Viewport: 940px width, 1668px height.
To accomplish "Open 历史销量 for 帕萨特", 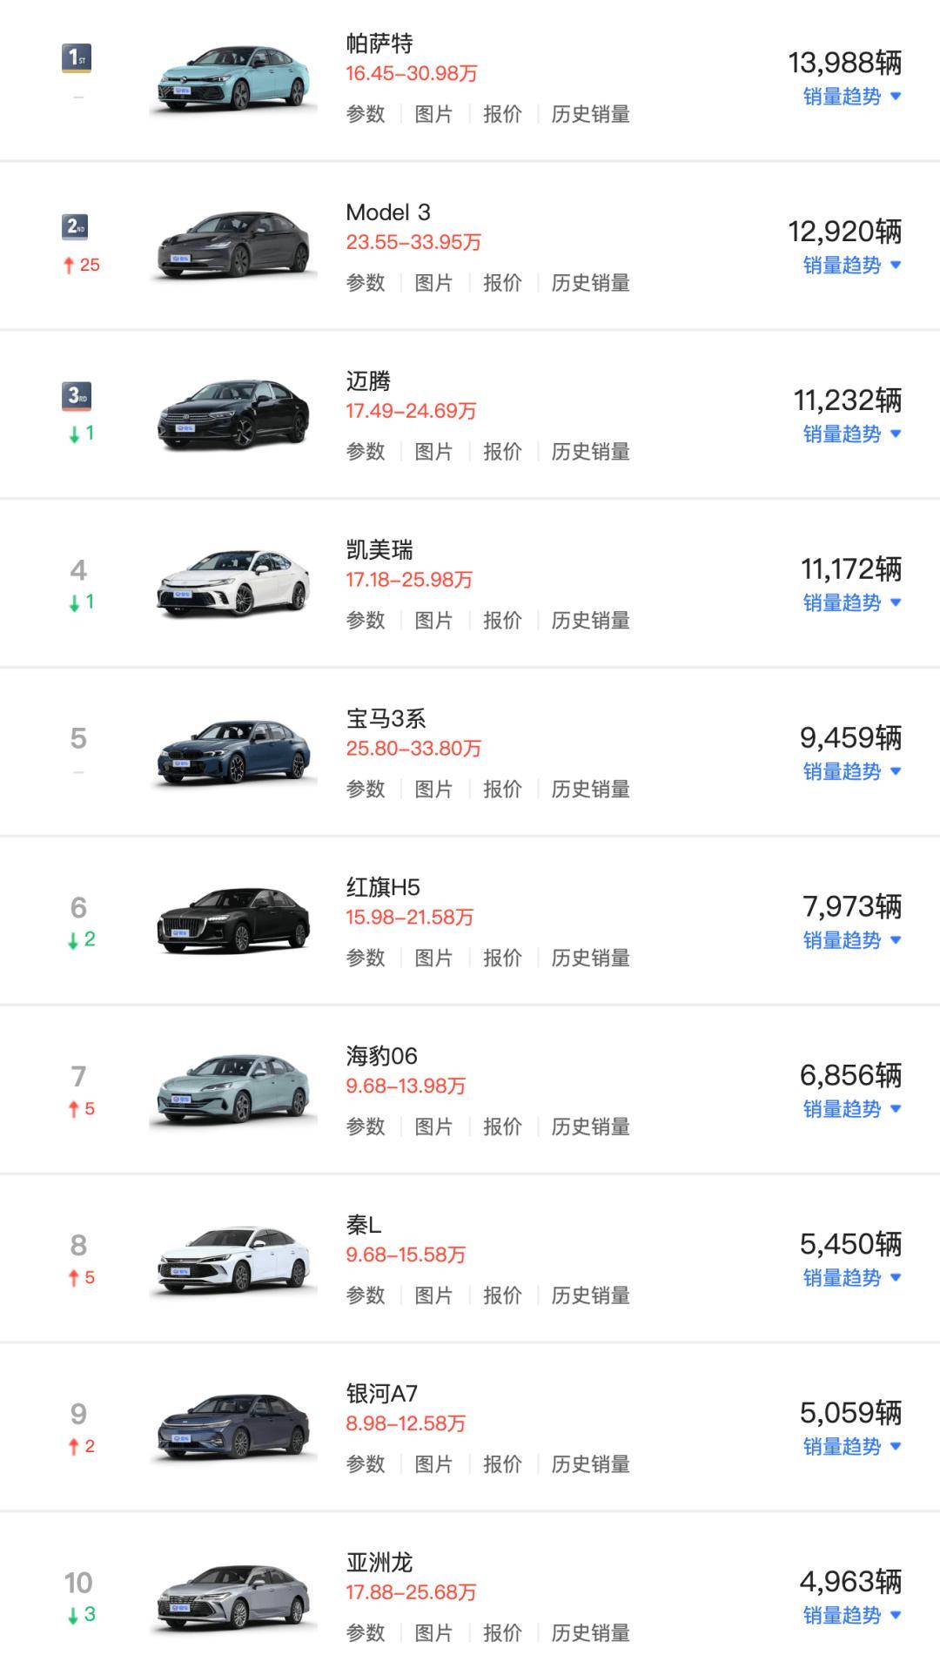I will [x=590, y=114].
